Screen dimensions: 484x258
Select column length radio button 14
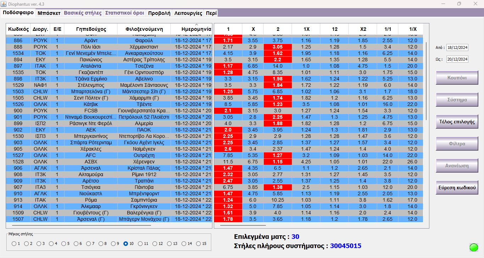184,244
